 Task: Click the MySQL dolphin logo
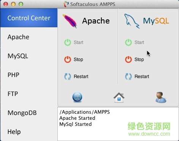(x=132, y=21)
